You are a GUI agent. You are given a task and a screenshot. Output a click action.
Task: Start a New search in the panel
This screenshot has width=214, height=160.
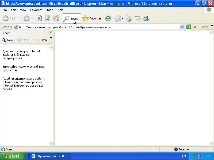7,40
